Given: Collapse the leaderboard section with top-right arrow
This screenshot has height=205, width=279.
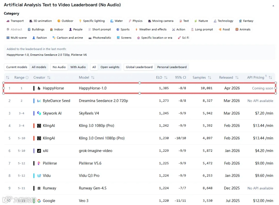Looking at the screenshot, I should 273,6.
